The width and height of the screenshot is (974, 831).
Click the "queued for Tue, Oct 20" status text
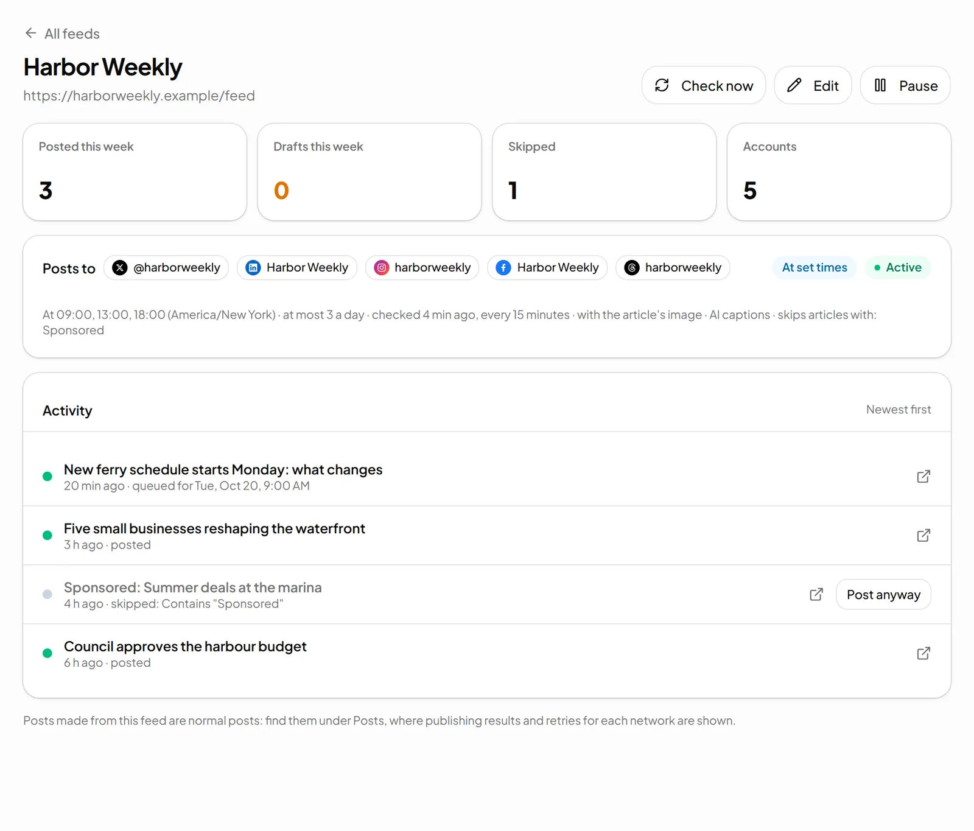pyautogui.click(x=221, y=486)
